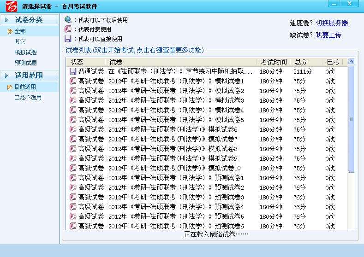Select paper title ending 模拟试卷5
This screenshot has height=257, width=364.
click(176, 120)
